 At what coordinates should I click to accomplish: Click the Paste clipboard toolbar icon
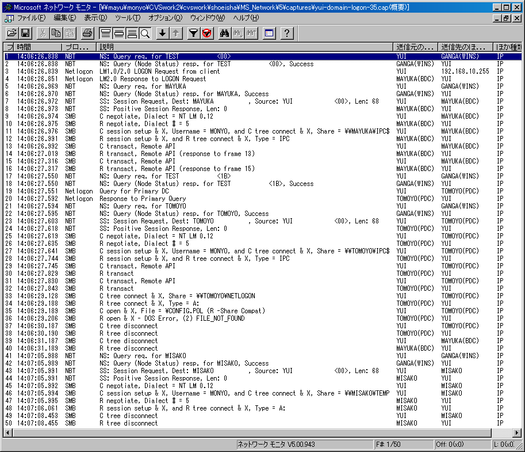tap(70, 33)
